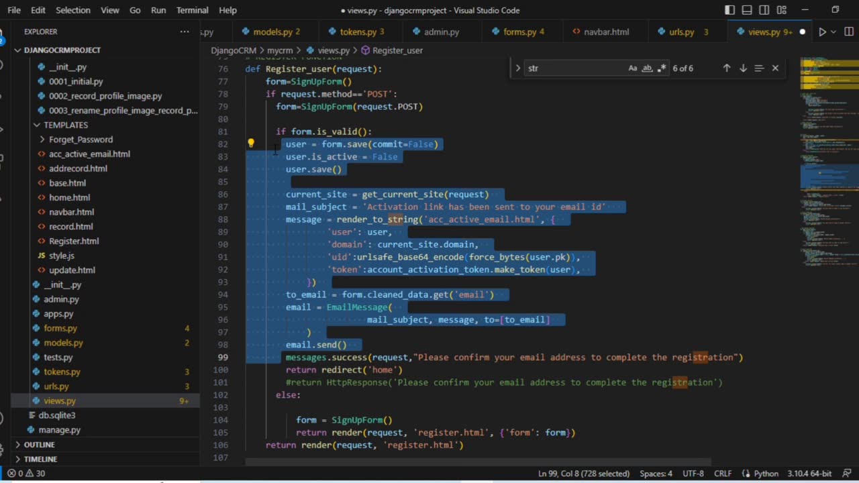Open home.html in explorer
Screen dimensions: 859x483
click(x=69, y=197)
